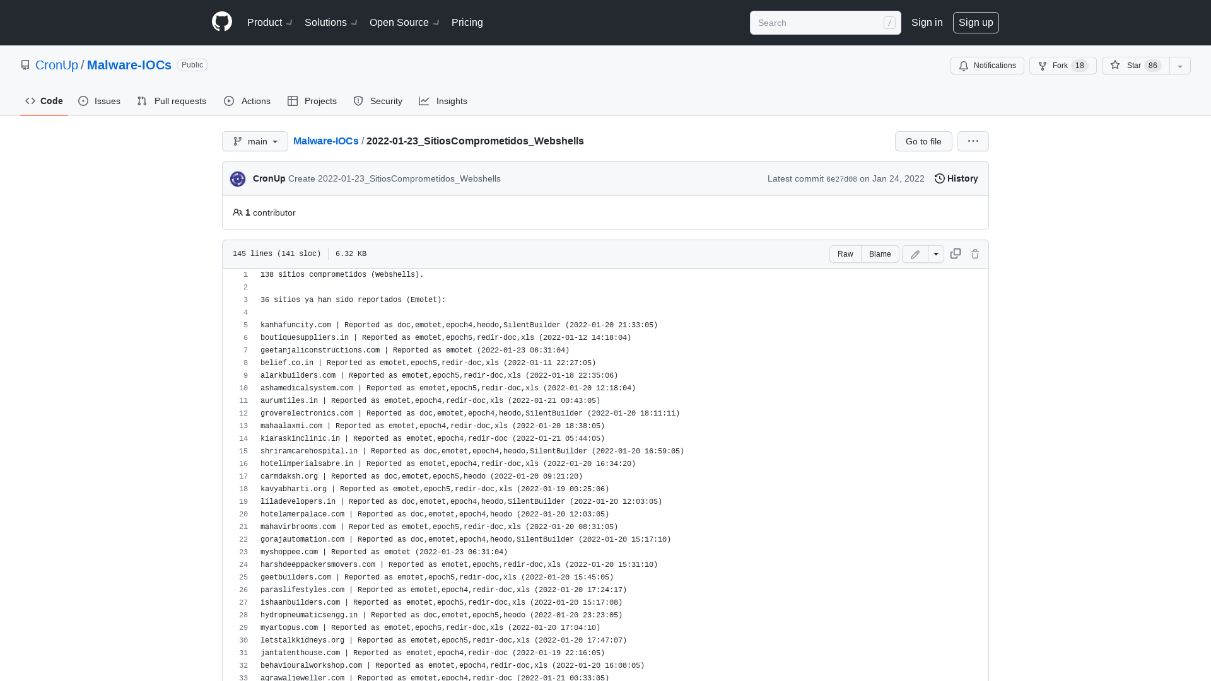Expand the Open Source menu
The image size is (1211, 681).
click(405, 23)
